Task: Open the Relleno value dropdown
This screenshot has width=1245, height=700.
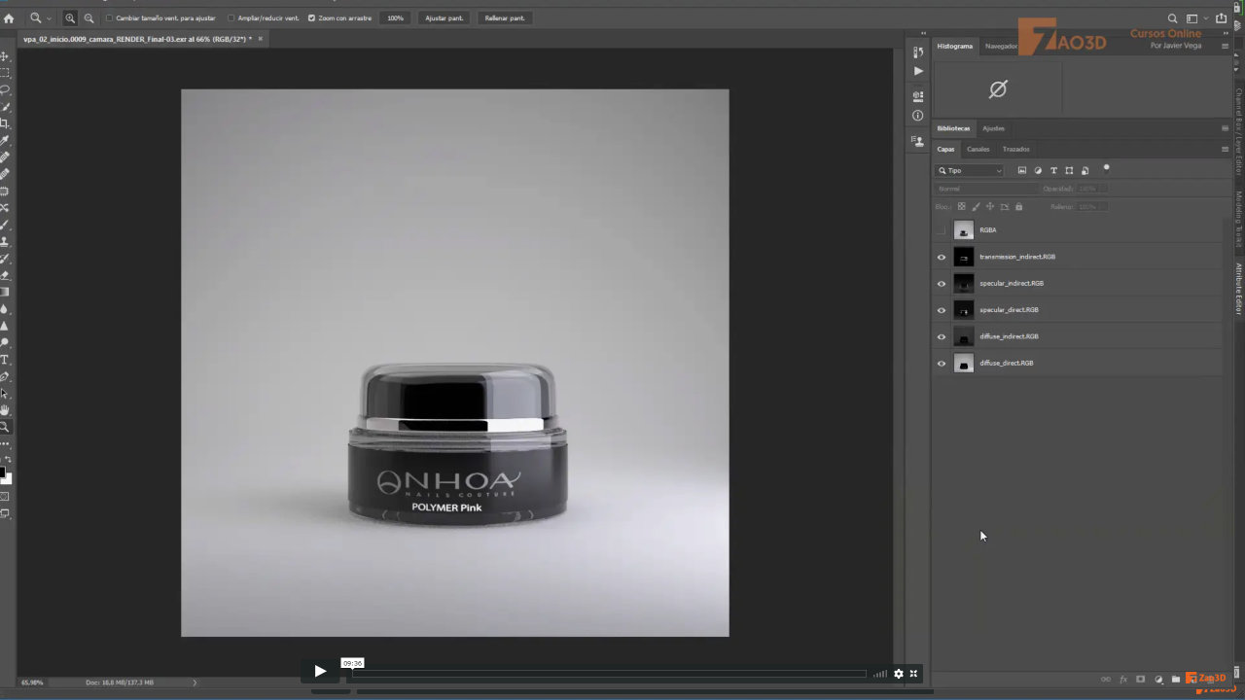Action: tap(1103, 206)
